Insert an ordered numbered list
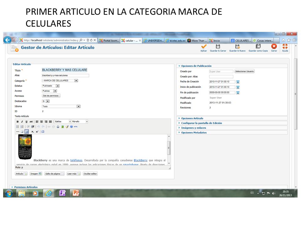Viewport: 301px width, 225px height. coord(22,127)
